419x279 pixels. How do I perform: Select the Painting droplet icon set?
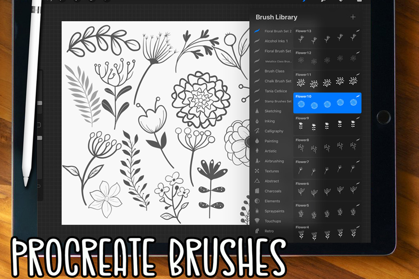(257, 141)
